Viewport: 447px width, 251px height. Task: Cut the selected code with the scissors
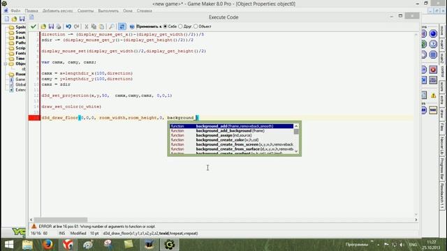tap(86, 26)
